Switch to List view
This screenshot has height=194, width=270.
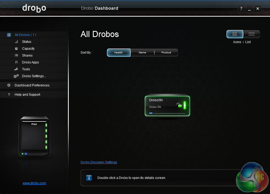[251, 34]
